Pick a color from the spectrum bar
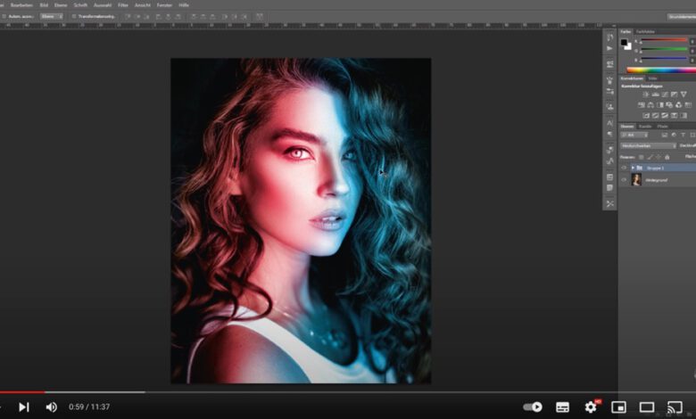The height and width of the screenshot is (419, 696). click(661, 70)
